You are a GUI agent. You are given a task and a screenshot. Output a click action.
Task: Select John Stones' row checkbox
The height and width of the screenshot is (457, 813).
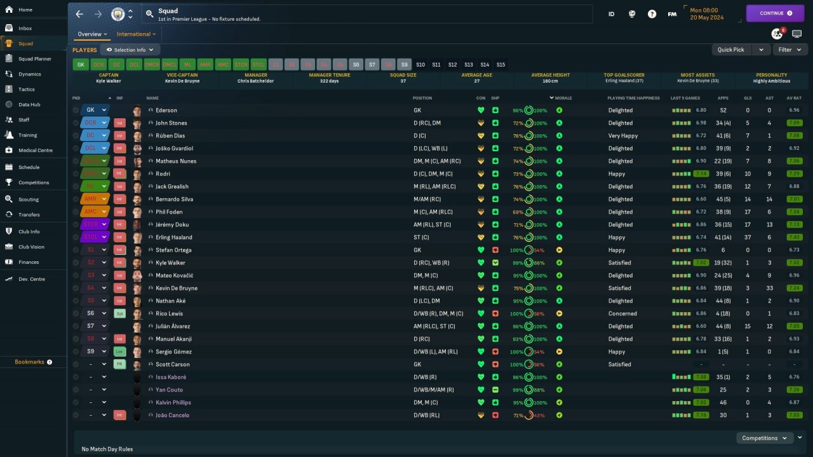click(x=76, y=123)
